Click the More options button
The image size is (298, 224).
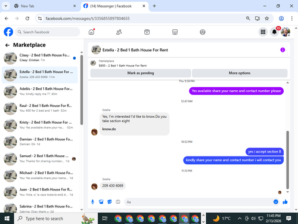pos(240,73)
